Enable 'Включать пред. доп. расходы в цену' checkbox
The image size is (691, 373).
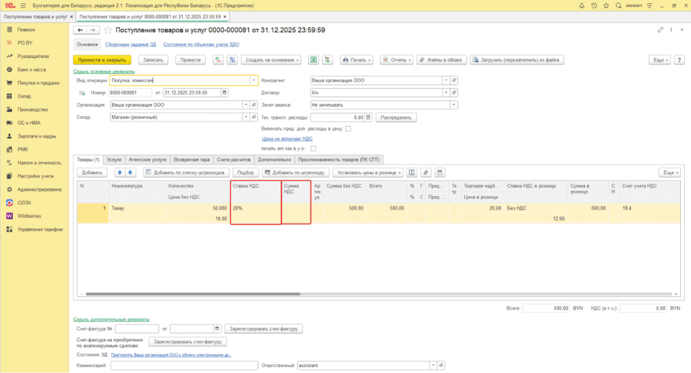(348, 128)
